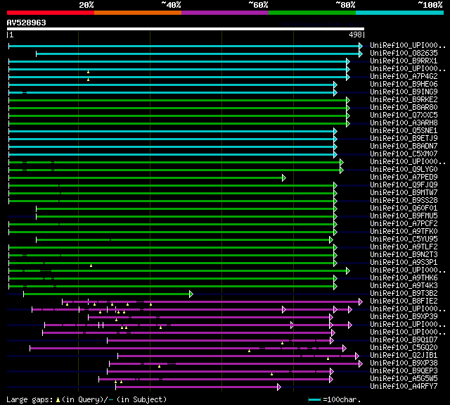Select the AV528963 query name
Screen dimensions: 450x405
click(27, 23)
